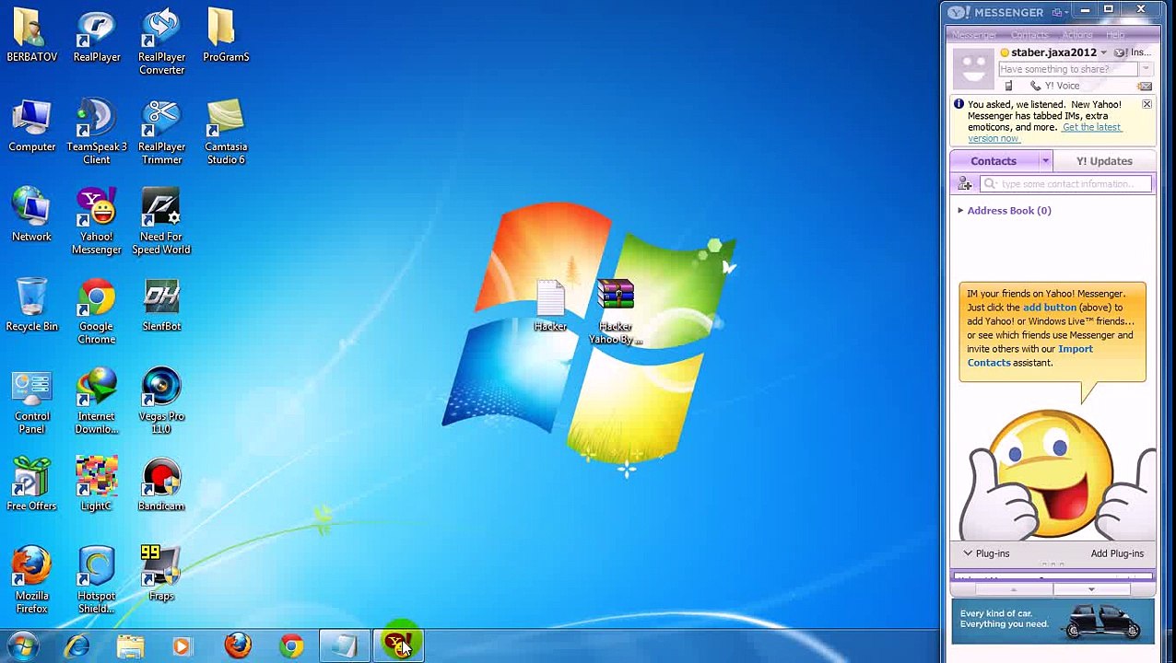The height and width of the screenshot is (663, 1176).
Task: Select the Hacker Yahoo WinRAR archive
Action: (615, 312)
